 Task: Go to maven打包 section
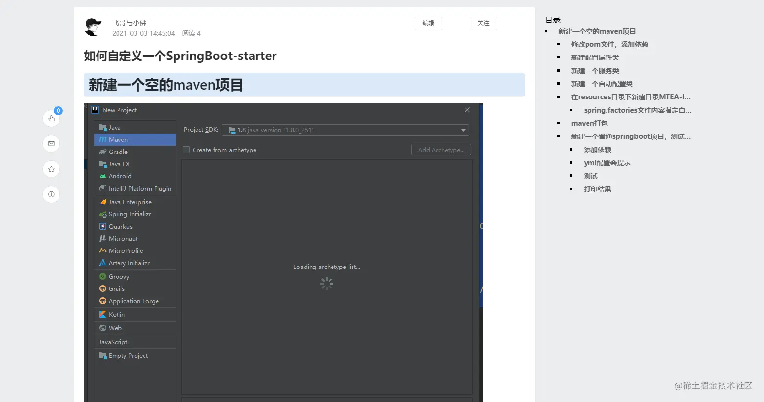pyautogui.click(x=589, y=123)
